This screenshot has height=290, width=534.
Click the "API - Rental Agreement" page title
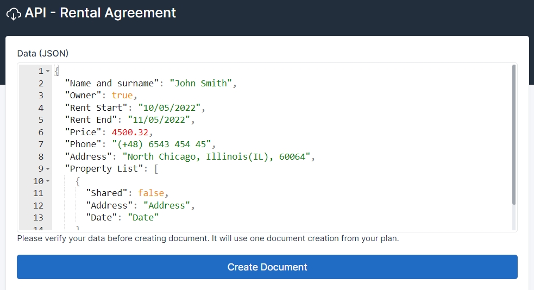100,13
